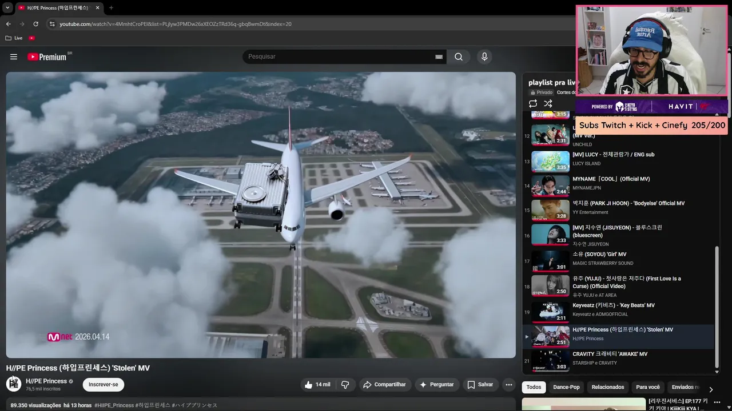Click the video title text

[78, 368]
